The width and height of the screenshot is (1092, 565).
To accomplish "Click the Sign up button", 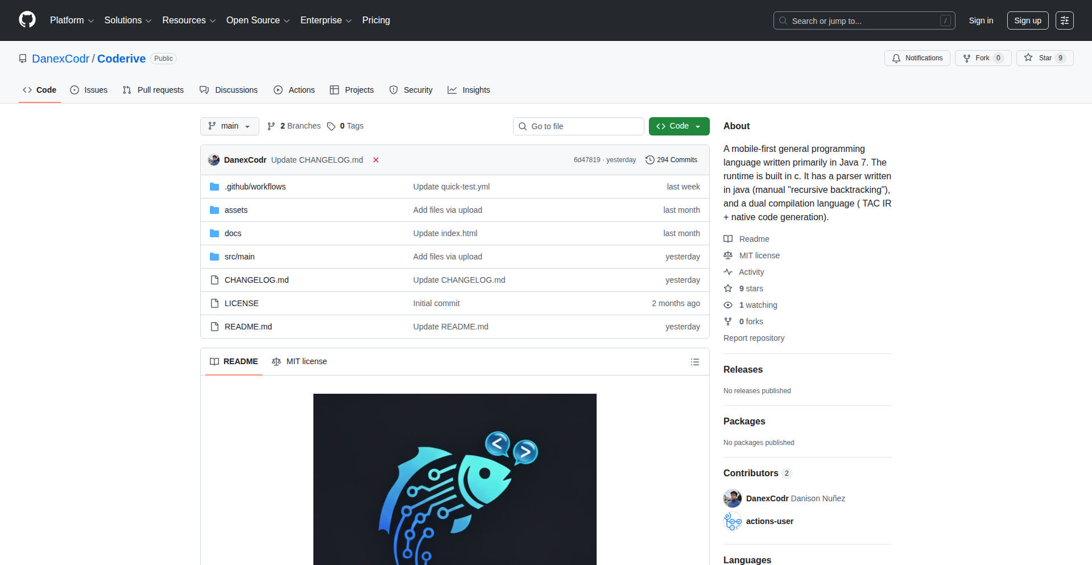I will tap(1028, 20).
